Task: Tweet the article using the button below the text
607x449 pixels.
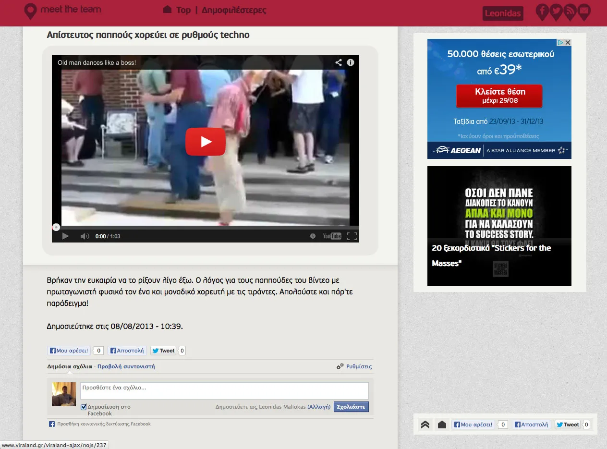Action: [163, 351]
